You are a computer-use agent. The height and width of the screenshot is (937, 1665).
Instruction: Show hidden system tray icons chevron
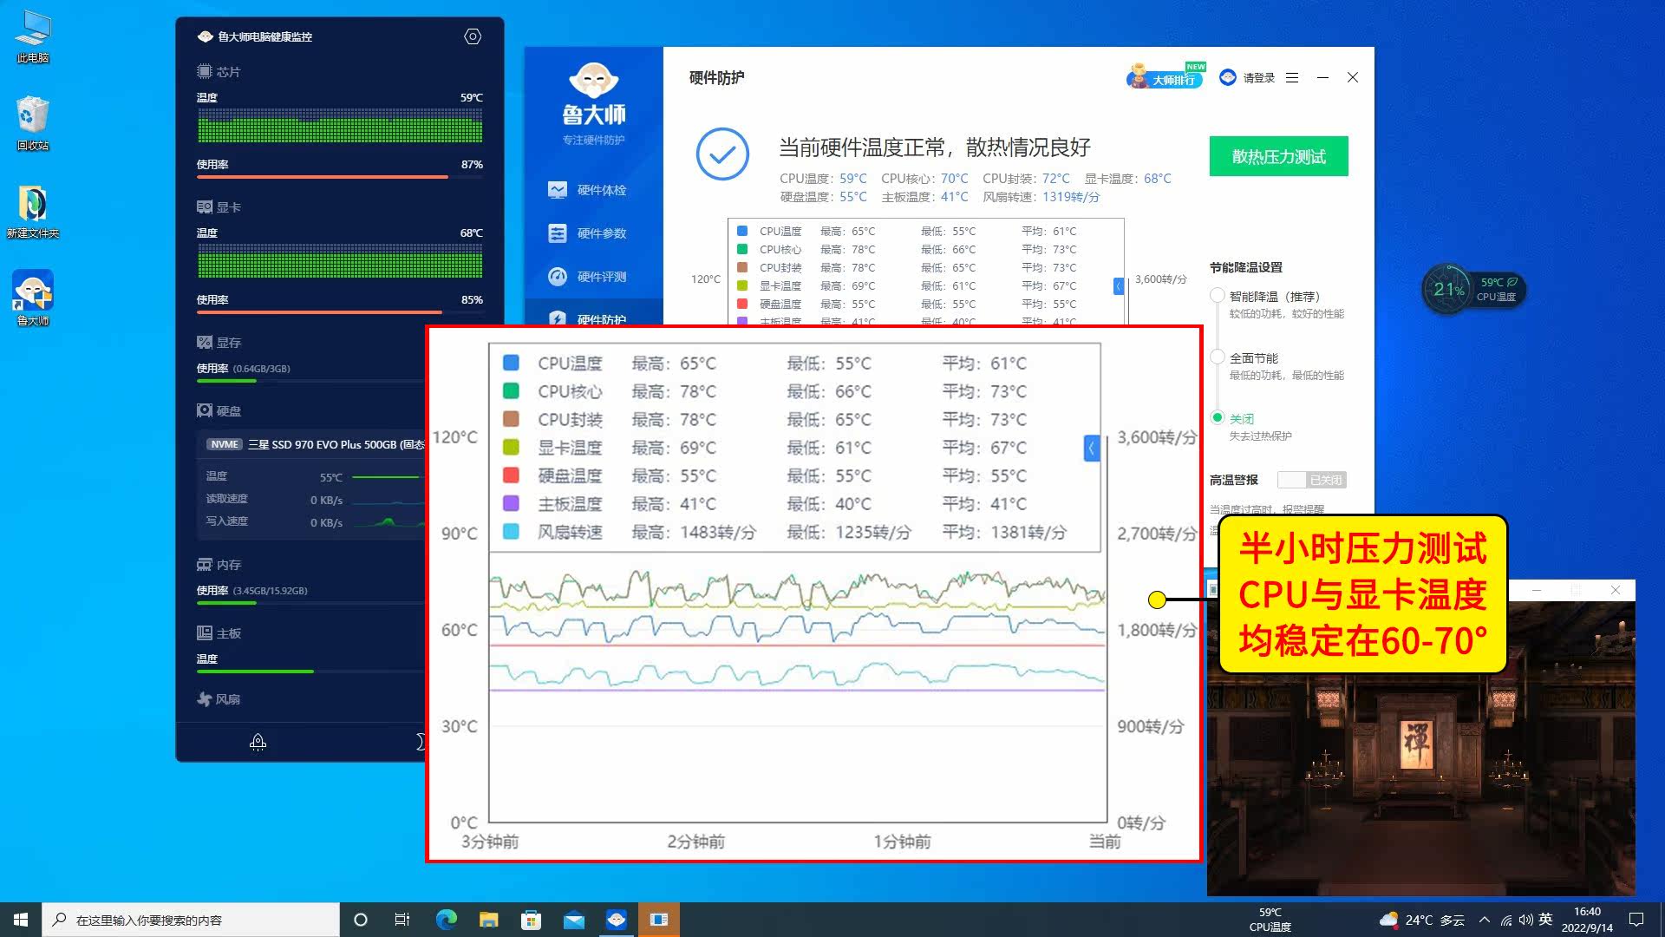[1485, 920]
